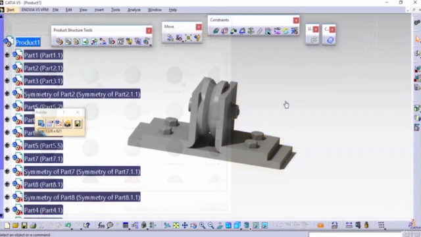Open the Insert menu
This screenshot has height=237, width=421.
coord(99,10)
